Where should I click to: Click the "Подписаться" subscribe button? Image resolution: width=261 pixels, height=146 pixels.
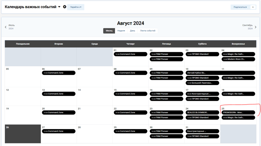tap(240, 7)
